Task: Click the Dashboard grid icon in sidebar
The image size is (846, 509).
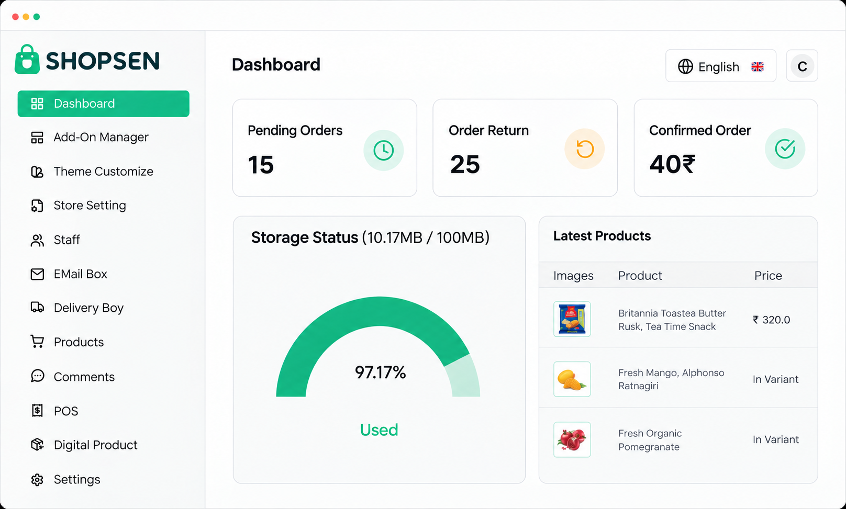Action: click(x=37, y=104)
